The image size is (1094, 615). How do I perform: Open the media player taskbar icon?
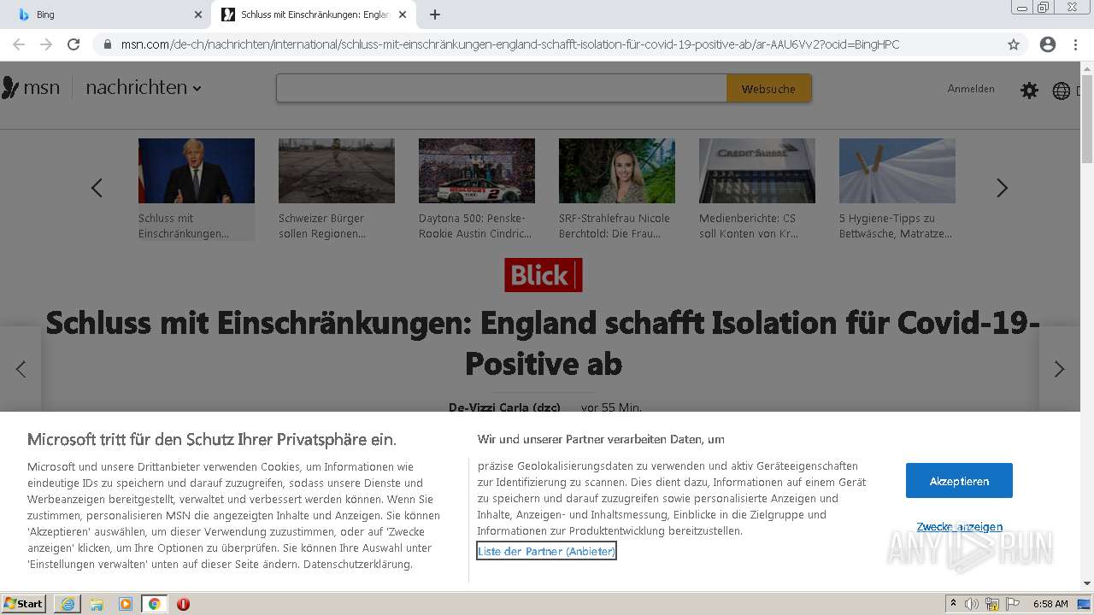126,604
